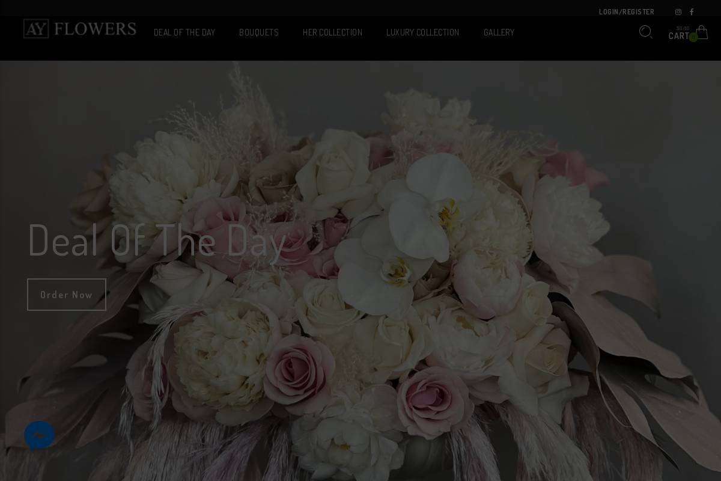Click the Login/Register link
This screenshot has width=721, height=481.
[x=627, y=11]
